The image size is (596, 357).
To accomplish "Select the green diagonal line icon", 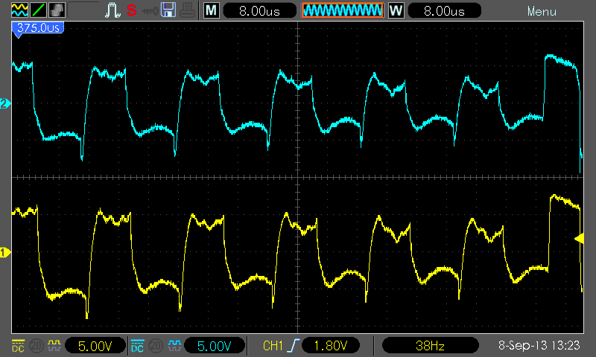I will [38, 10].
